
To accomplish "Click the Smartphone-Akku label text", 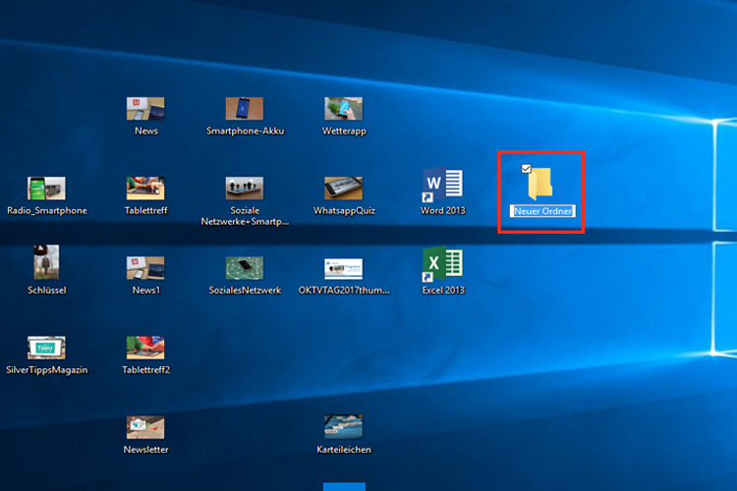I will click(245, 131).
